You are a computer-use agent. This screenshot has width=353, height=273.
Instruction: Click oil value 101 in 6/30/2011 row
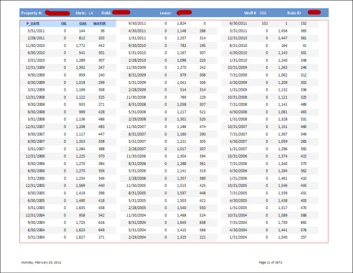pyautogui.click(x=265, y=23)
